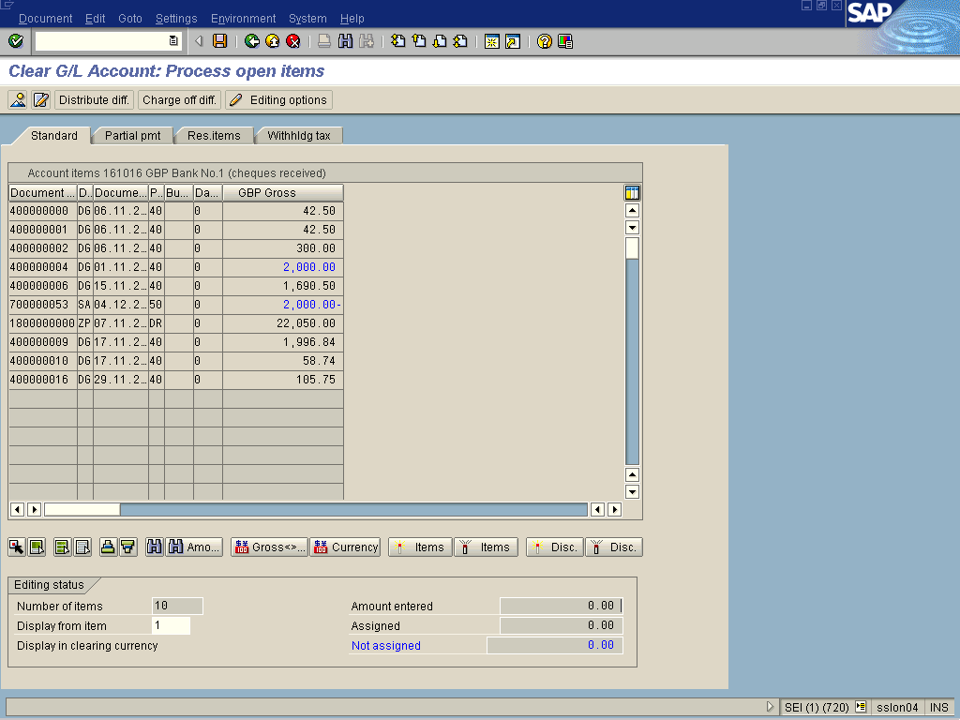This screenshot has width=960, height=720.
Task: Open the command field history dropdown
Action: 173,41
